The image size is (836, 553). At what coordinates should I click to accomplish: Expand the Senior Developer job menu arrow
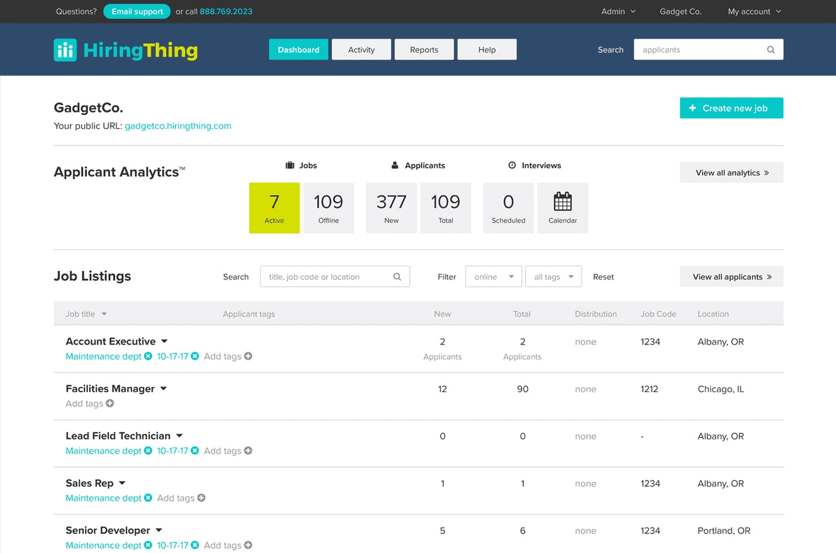159,530
